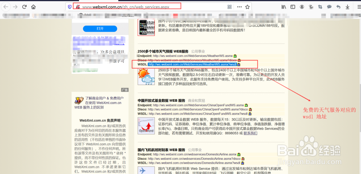Open tracking protection shield info
This screenshot has width=361, height=174.
click(70, 7)
